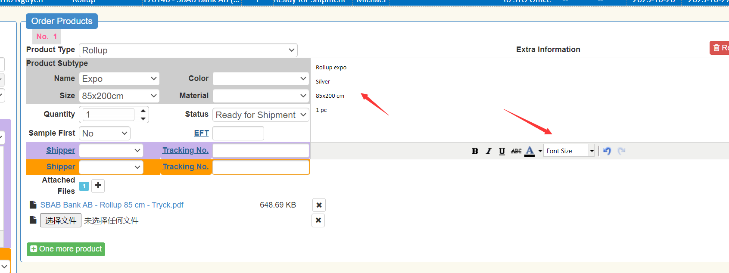Remove the empty file upload row
This screenshot has height=273, width=729.
pos(318,220)
